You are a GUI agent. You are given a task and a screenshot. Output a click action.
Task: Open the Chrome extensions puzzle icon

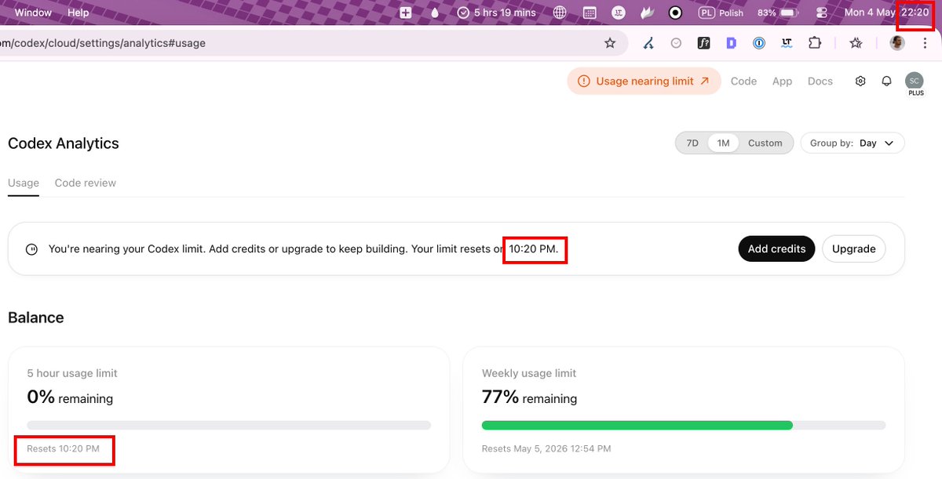[x=815, y=43]
